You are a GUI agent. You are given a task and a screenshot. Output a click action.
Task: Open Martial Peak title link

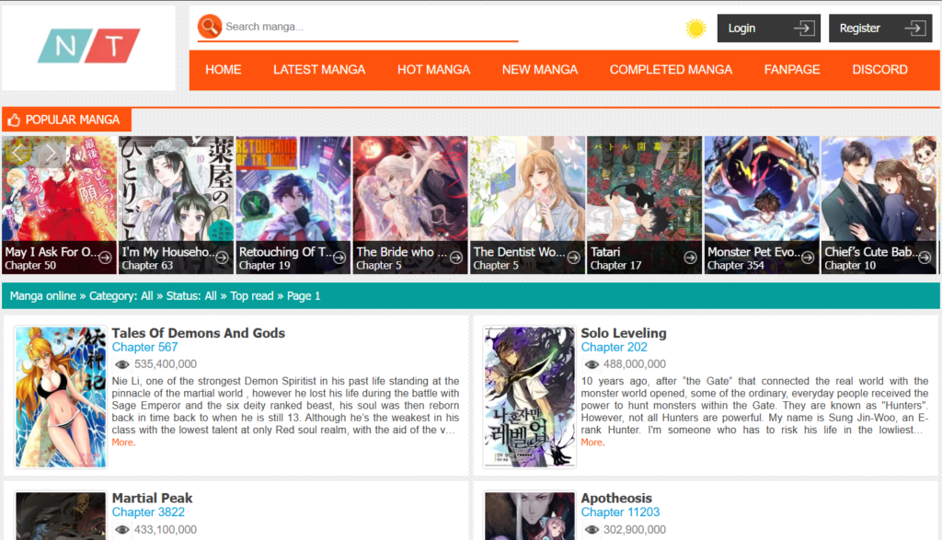tap(152, 498)
